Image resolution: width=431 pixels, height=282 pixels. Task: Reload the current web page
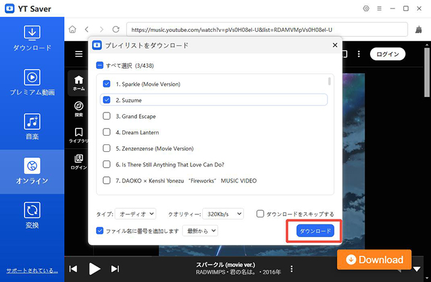coord(116,29)
